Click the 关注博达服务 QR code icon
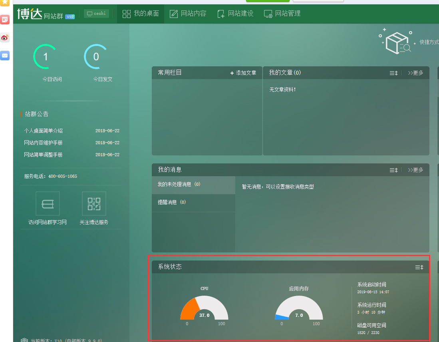 pos(94,204)
